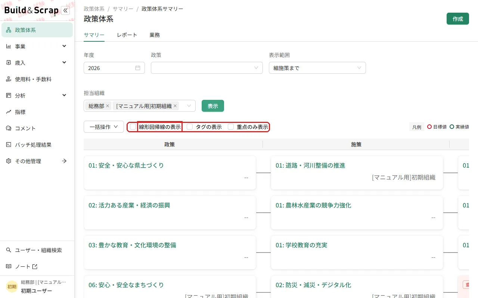Open measure 01: 学校教育の充実

[301, 245]
